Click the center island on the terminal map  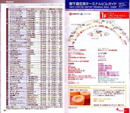97,34
